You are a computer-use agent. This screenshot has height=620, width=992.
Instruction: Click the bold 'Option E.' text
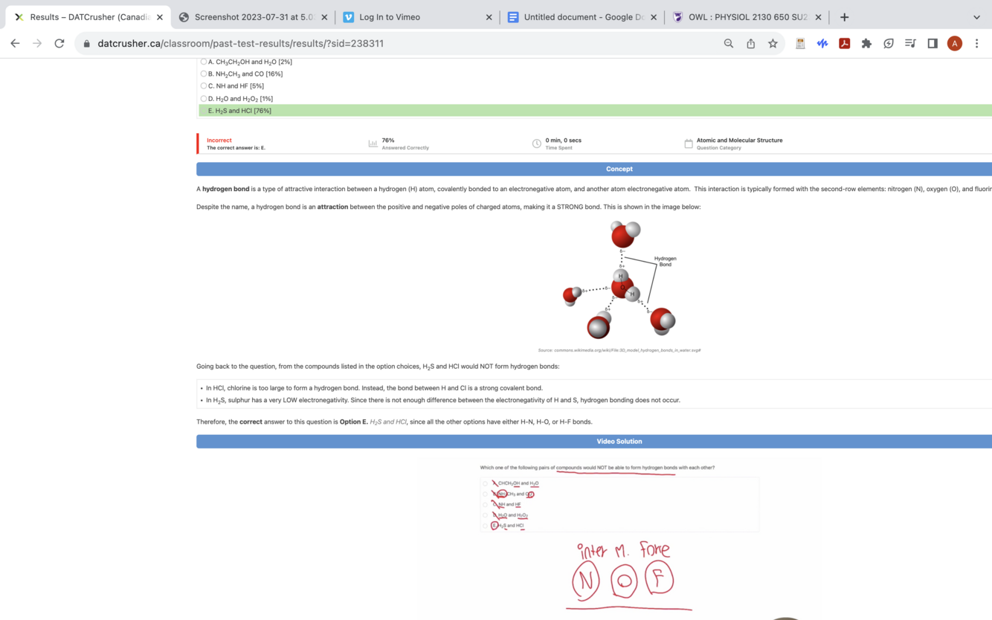[x=354, y=422]
